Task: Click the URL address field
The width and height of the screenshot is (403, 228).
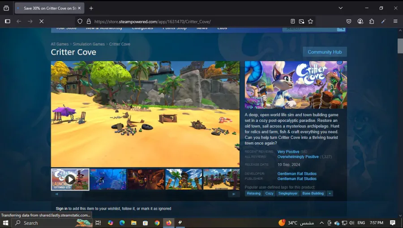Action: tap(190, 21)
